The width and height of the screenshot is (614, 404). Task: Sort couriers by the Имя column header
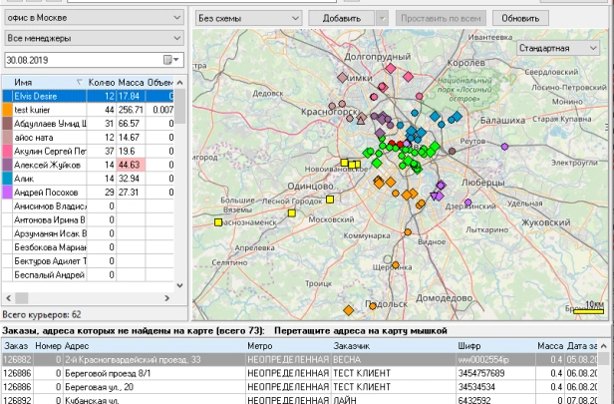click(x=44, y=82)
